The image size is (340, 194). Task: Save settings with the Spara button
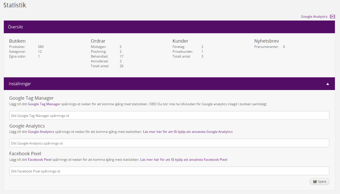(x=319, y=182)
